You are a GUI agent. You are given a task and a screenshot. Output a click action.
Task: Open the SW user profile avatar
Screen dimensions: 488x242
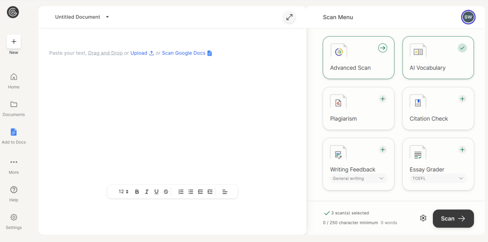coord(468,17)
